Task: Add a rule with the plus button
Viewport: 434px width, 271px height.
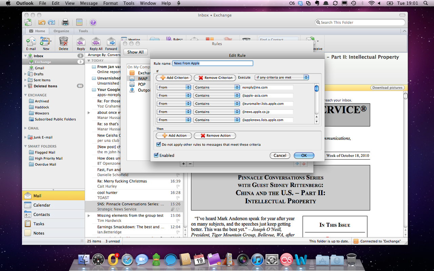Action: (183, 164)
